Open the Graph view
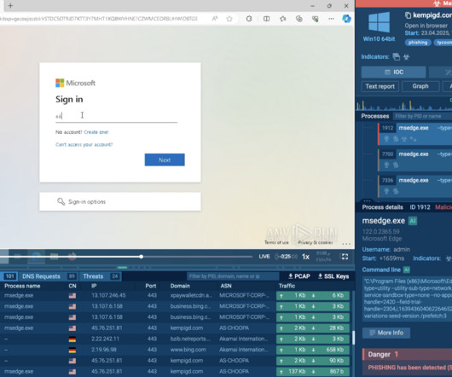 point(420,86)
